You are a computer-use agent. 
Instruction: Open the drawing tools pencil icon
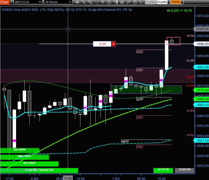(x=84, y=2)
